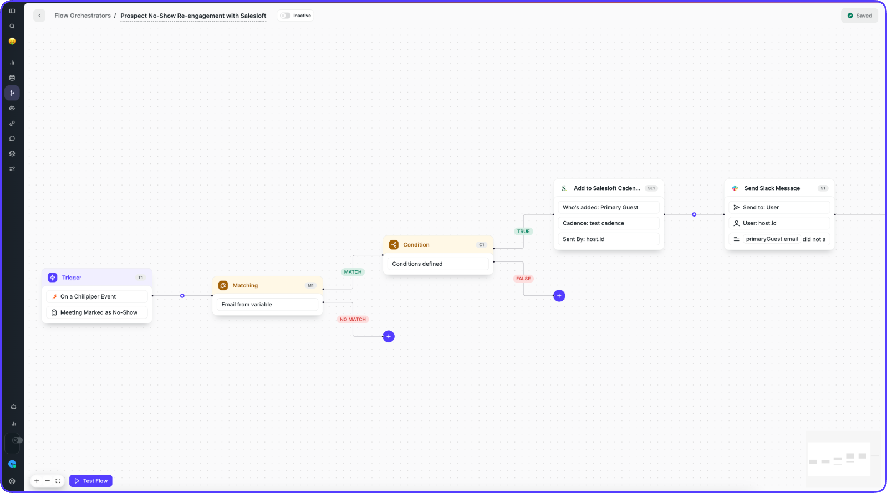Zoom out of the canvas
887x493 pixels.
tap(47, 481)
